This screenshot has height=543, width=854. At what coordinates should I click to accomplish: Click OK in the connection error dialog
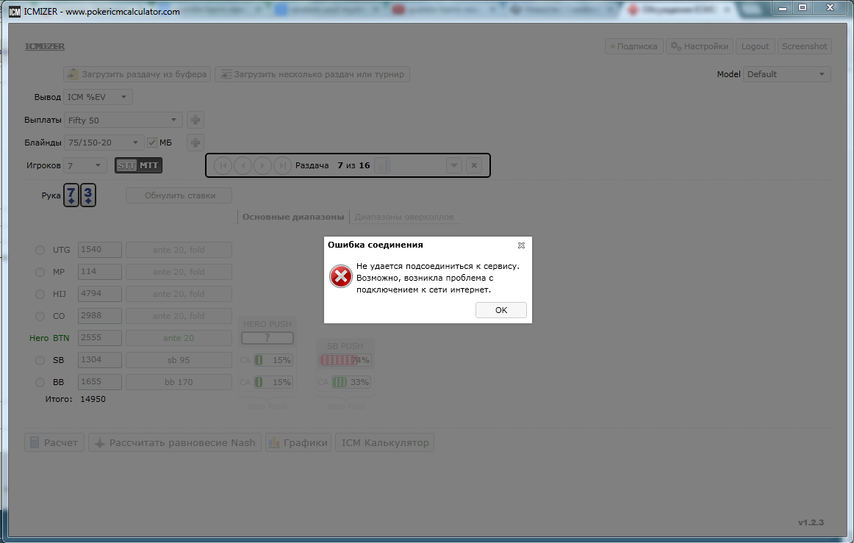500,310
